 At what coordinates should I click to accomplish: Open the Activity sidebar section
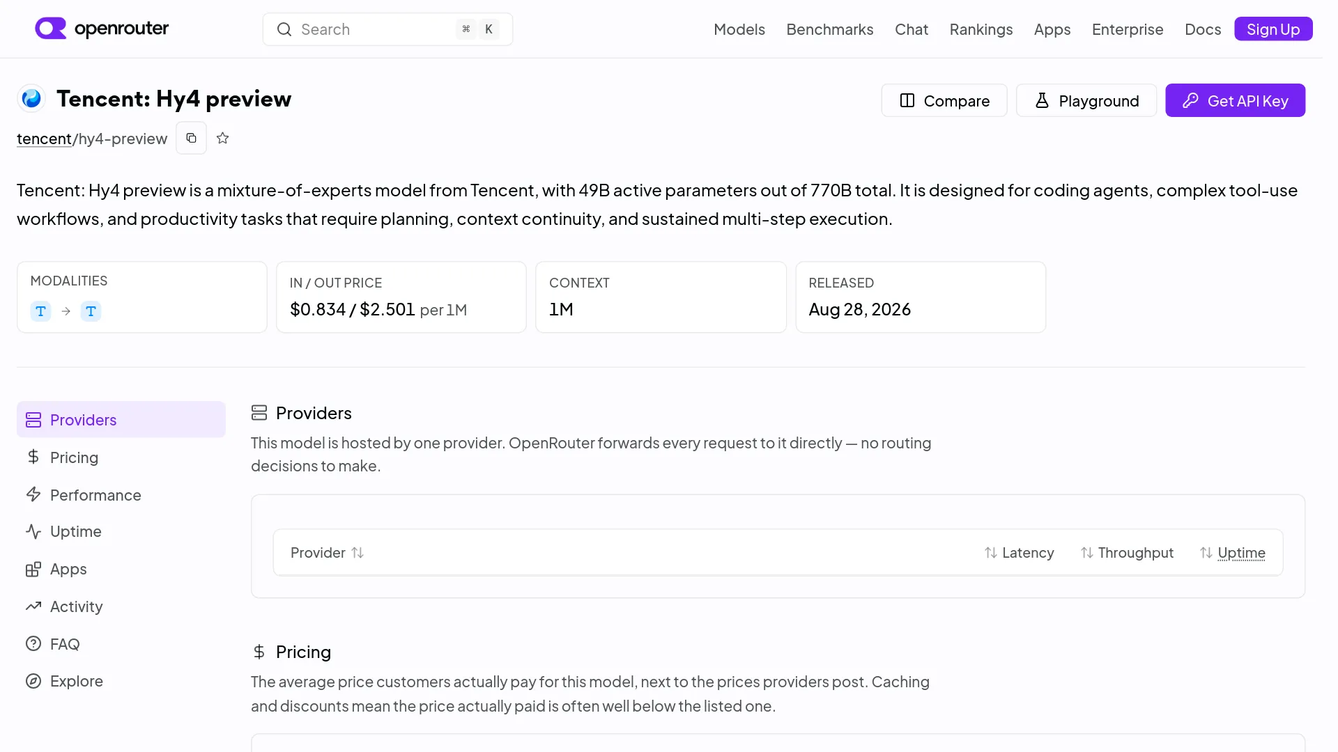[121, 606]
